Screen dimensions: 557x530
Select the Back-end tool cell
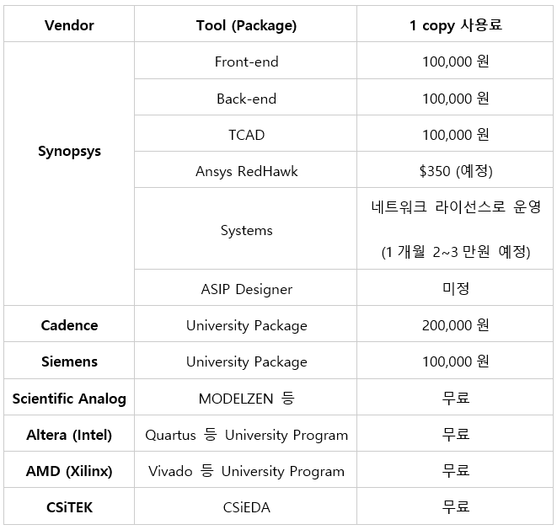click(x=246, y=99)
